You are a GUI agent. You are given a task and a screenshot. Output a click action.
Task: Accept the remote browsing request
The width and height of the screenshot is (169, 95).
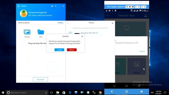point(59,50)
